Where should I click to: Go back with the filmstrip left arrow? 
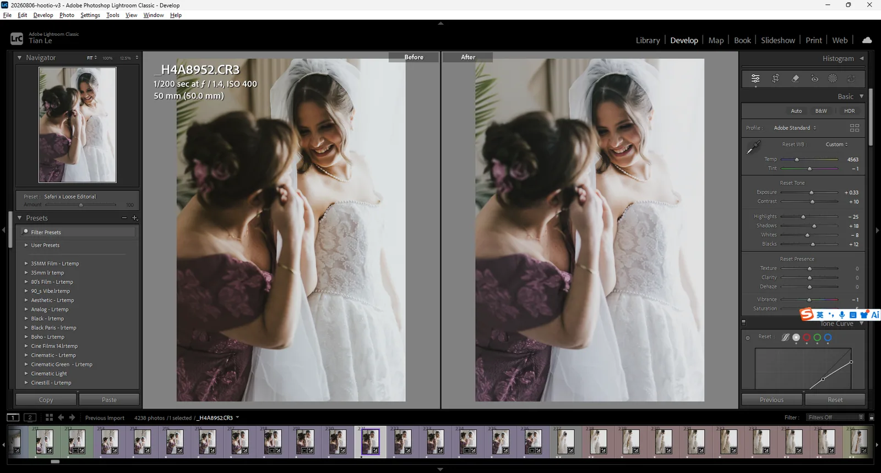(x=61, y=417)
